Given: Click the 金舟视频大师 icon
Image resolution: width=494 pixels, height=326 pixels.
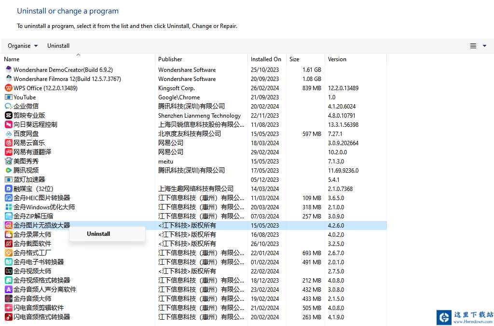Looking at the screenshot, I should pos(9,271).
